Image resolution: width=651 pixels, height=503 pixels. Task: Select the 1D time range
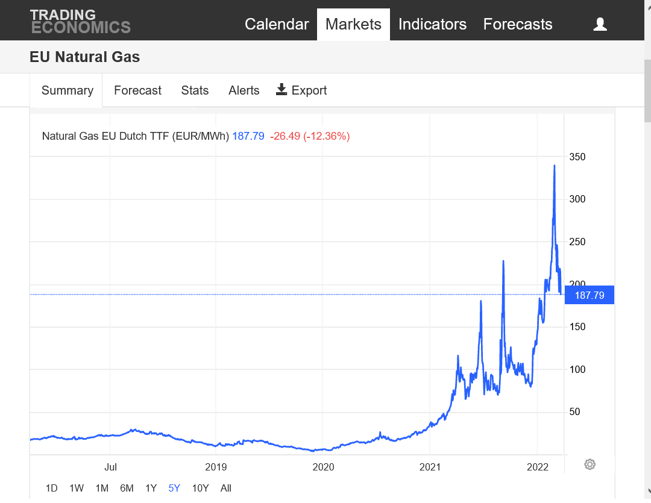pyautogui.click(x=52, y=488)
